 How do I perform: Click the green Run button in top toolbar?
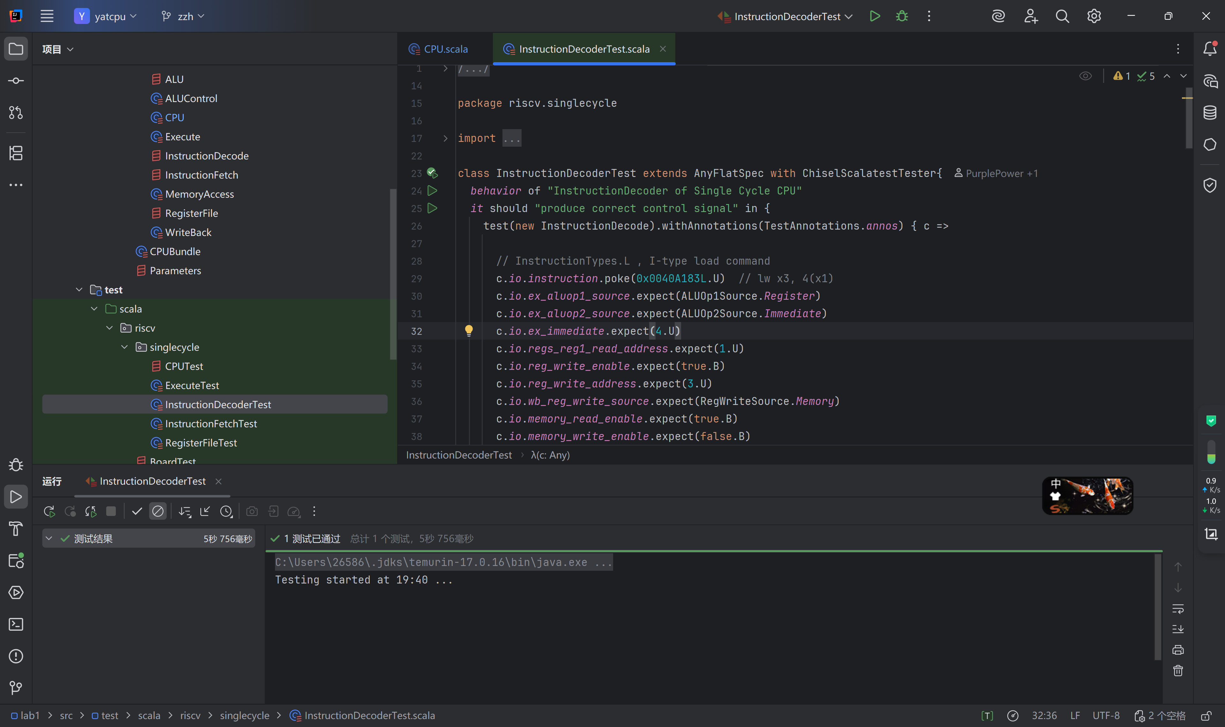875,16
